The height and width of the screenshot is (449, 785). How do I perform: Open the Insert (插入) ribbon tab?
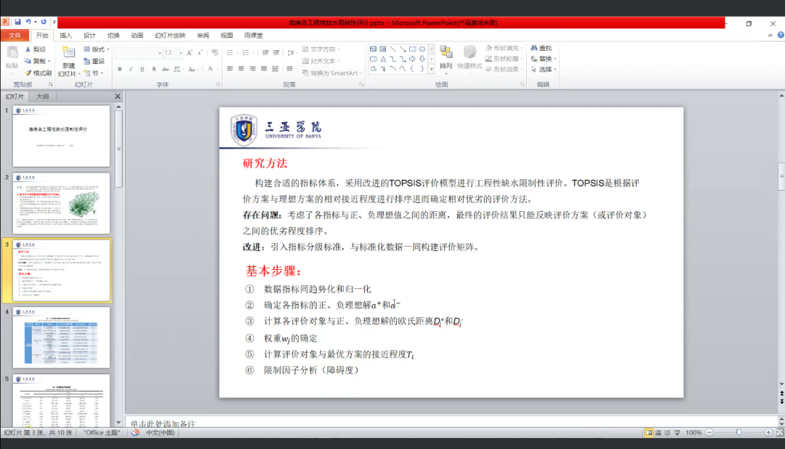pos(66,35)
